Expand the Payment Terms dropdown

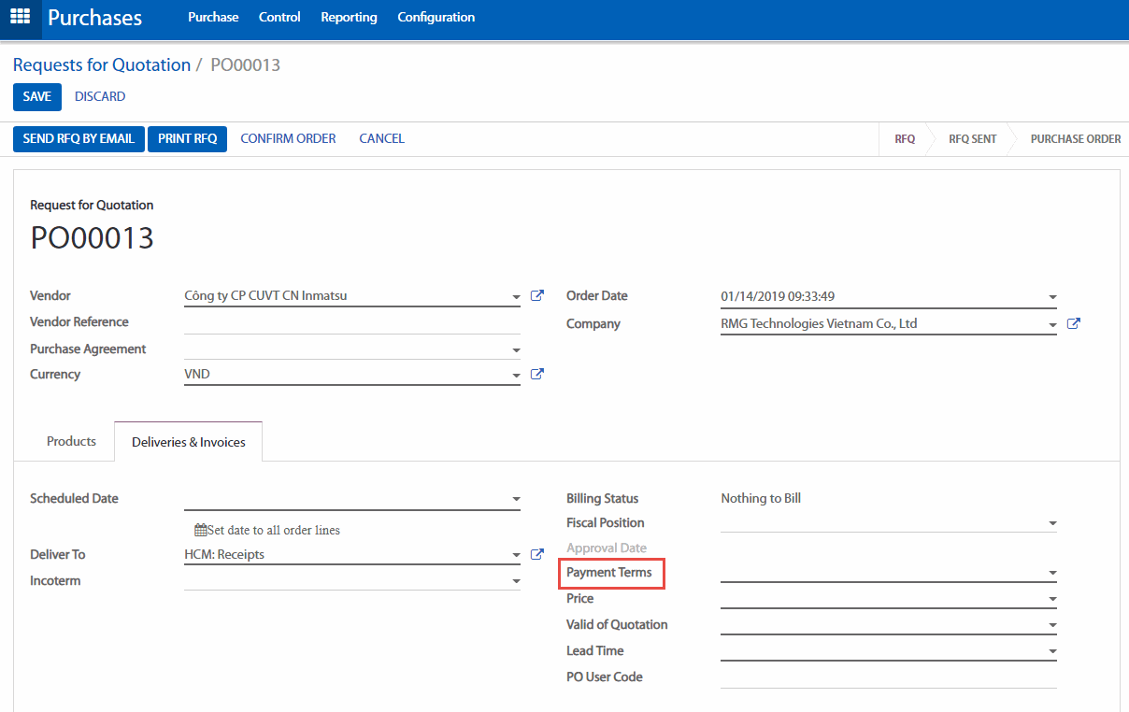(x=1052, y=573)
